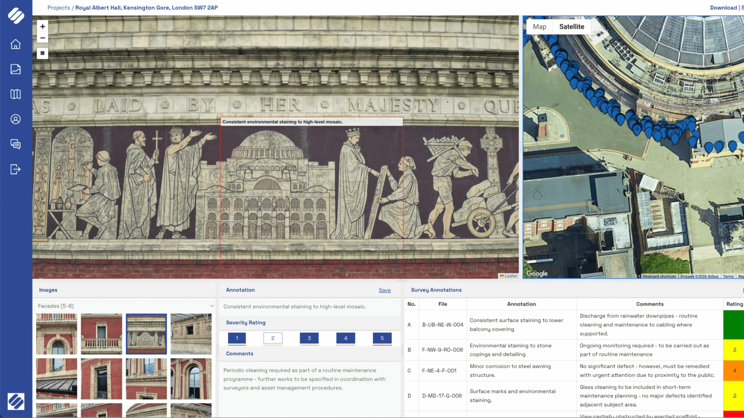Edit the Comments text on periodic cleaning
Image resolution: width=744 pixels, height=418 pixels.
310,379
